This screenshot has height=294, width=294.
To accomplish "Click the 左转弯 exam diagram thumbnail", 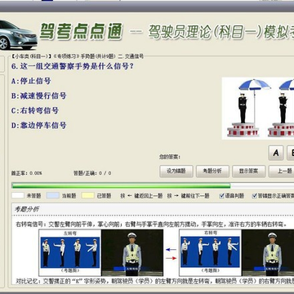I will tap(70, 252).
